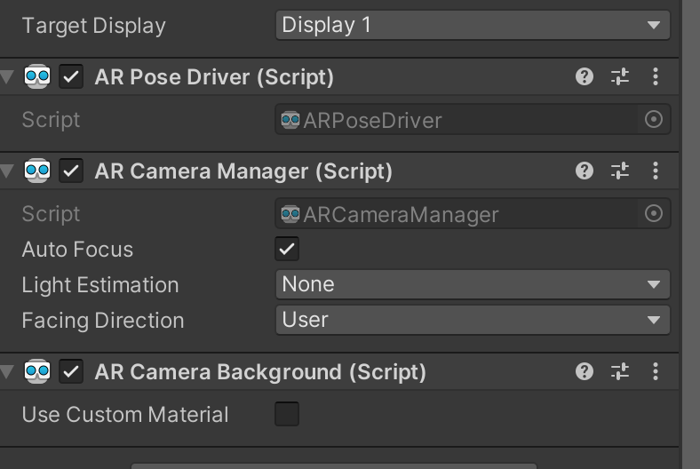The height and width of the screenshot is (469, 700).
Task: Open AR Camera Background more options menu
Action: point(656,371)
